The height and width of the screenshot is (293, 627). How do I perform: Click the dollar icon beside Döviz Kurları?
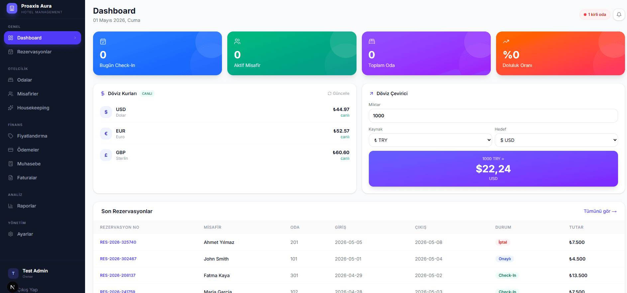[103, 93]
